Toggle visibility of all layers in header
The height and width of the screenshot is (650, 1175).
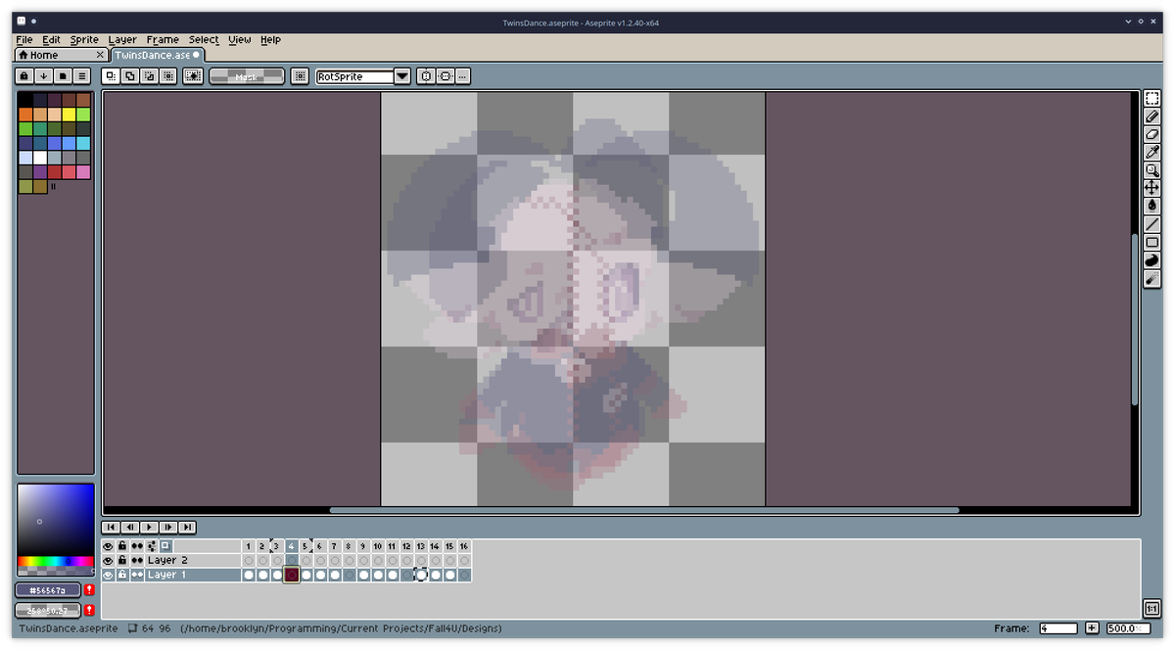[109, 546]
